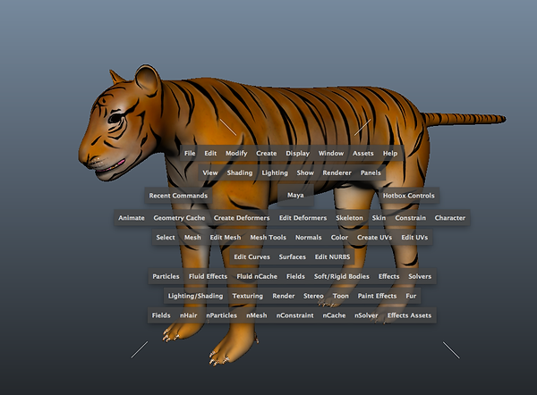Screen dimensions: 537x395
Task: Open the Character menu
Action: [450, 218]
